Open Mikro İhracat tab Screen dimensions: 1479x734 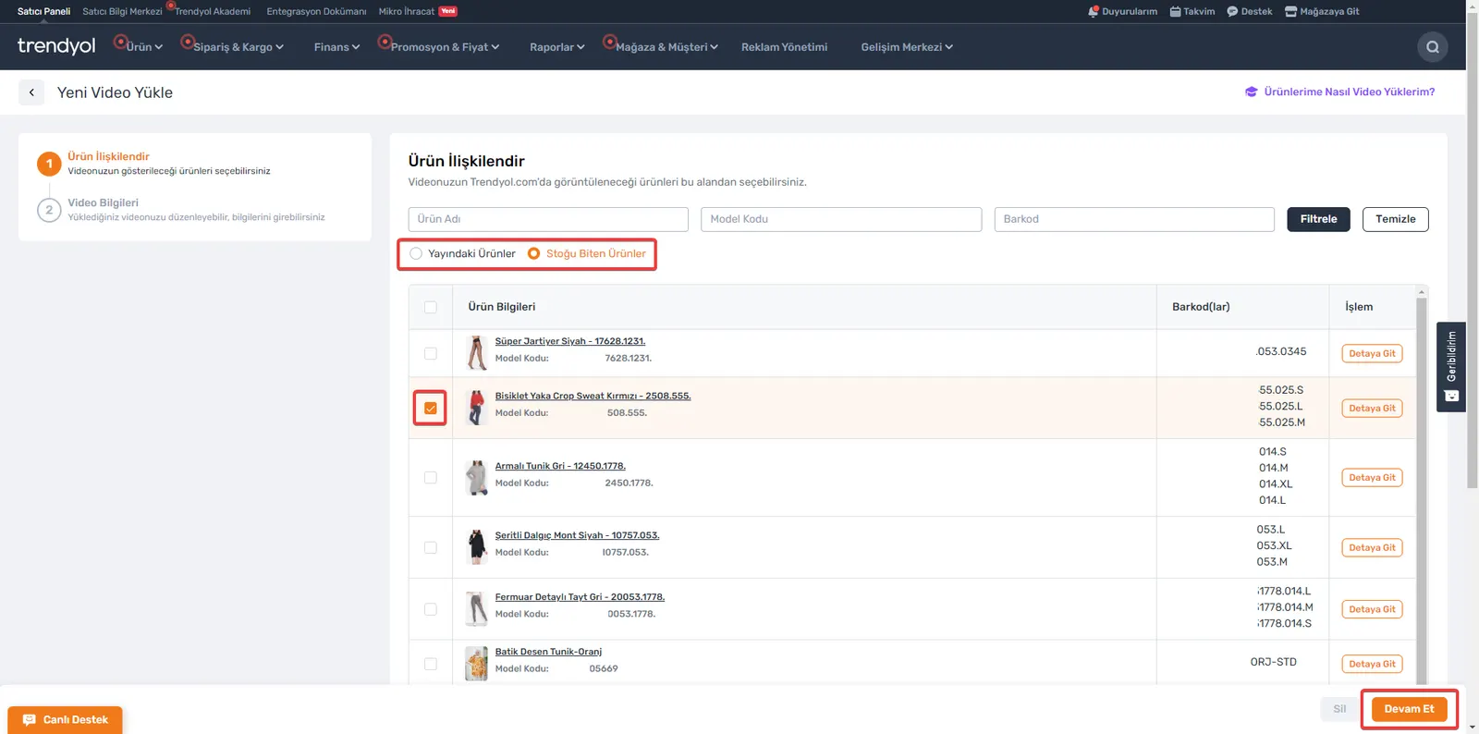(407, 12)
